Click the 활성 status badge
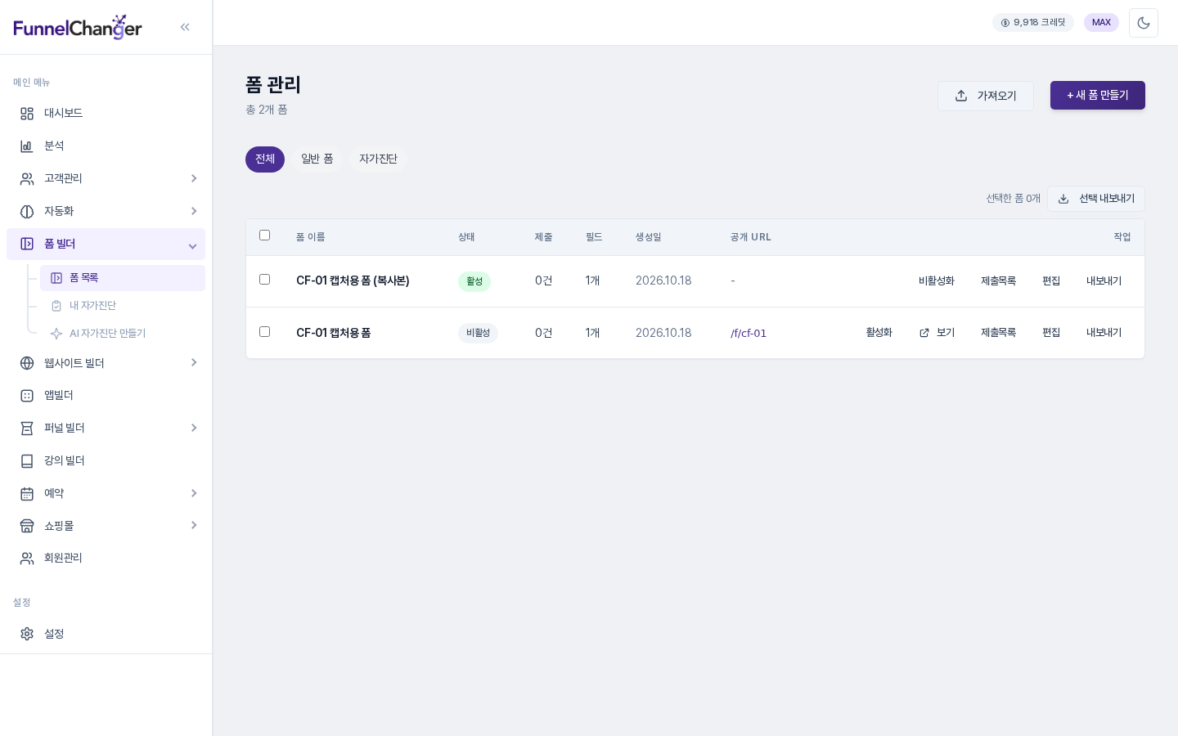Viewport: 1178px width, 736px height. coord(474,281)
